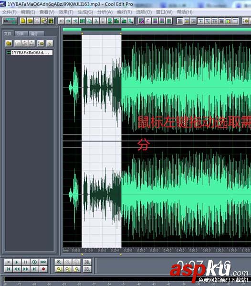Click the question-mark icon in the organizer panel
Image resolution: width=251 pixels, height=286 pixels.
50,44
